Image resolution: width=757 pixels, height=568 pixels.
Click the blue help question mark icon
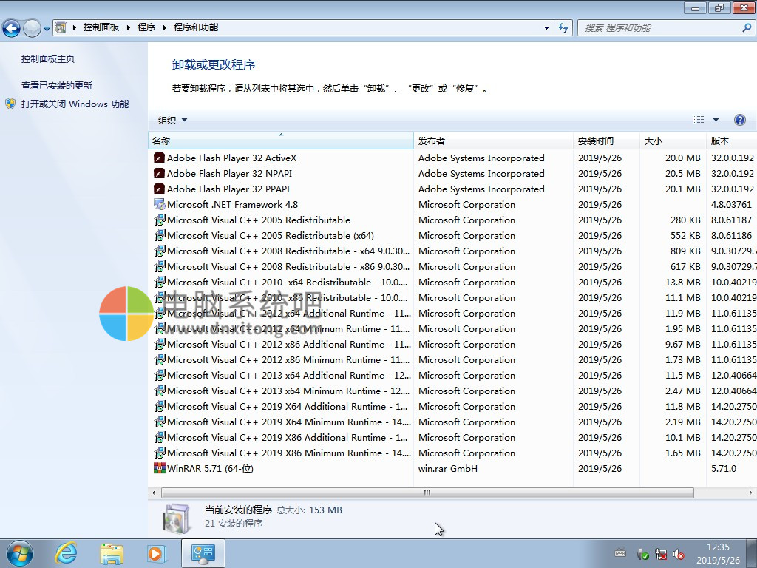pos(739,120)
